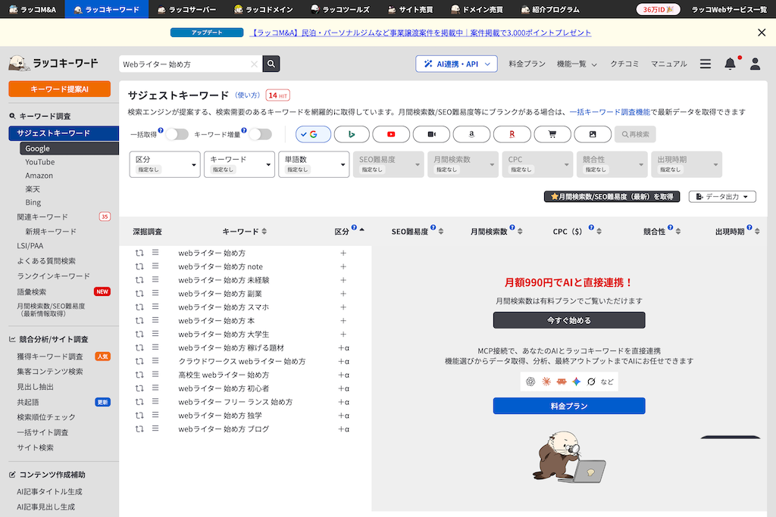Toggle the キーワード増量 switch
Screen dimensions: 776x517
(x=261, y=135)
